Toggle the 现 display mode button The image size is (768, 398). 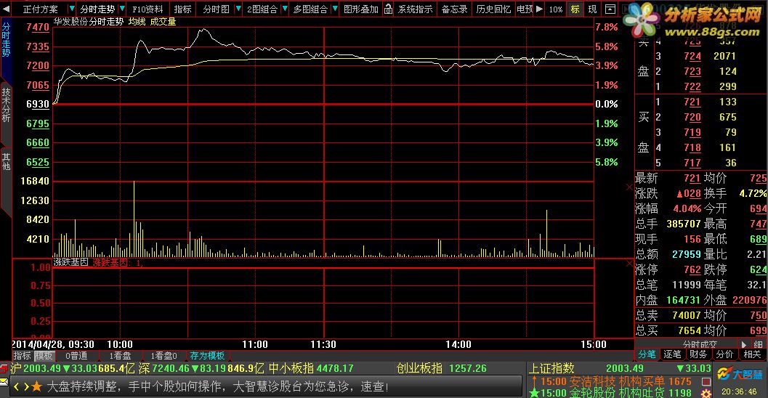point(593,9)
